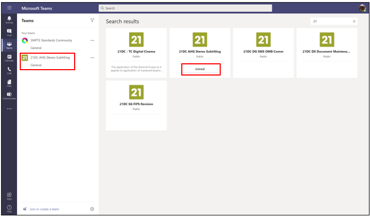The height and width of the screenshot is (217, 370).
Task: Open the Files icon in sidebar
Action: click(x=9, y=83)
